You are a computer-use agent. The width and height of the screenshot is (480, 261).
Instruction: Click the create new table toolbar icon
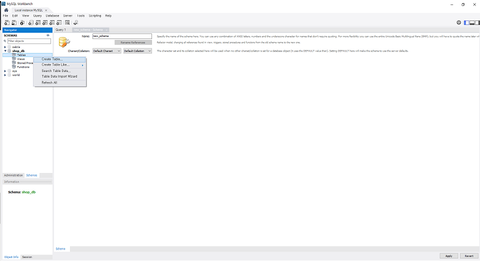click(x=38, y=22)
